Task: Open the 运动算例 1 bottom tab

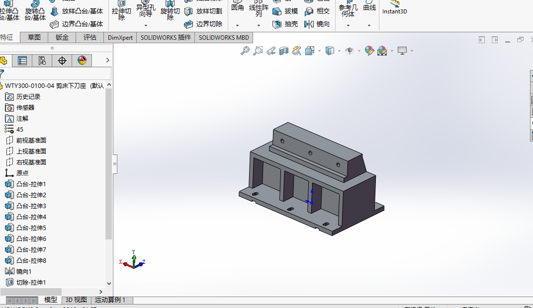Action: click(x=110, y=300)
